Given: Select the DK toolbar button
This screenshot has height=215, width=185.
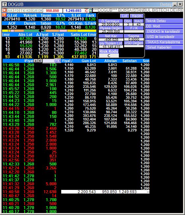Looking at the screenshot, I should [40, 11].
